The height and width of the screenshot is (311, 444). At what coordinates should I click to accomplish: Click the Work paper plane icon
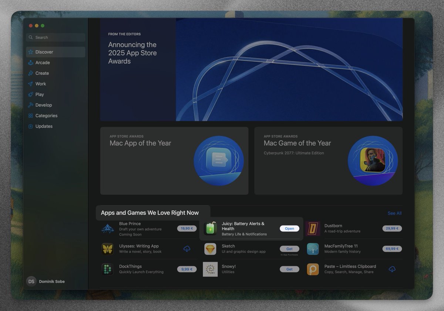[31, 84]
